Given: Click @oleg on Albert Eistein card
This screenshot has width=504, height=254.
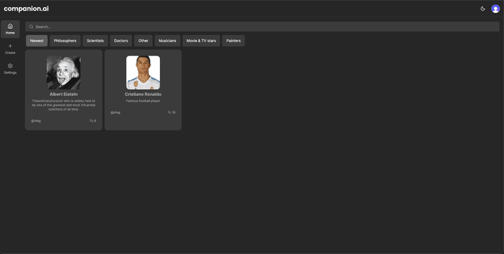Looking at the screenshot, I should tap(36, 121).
